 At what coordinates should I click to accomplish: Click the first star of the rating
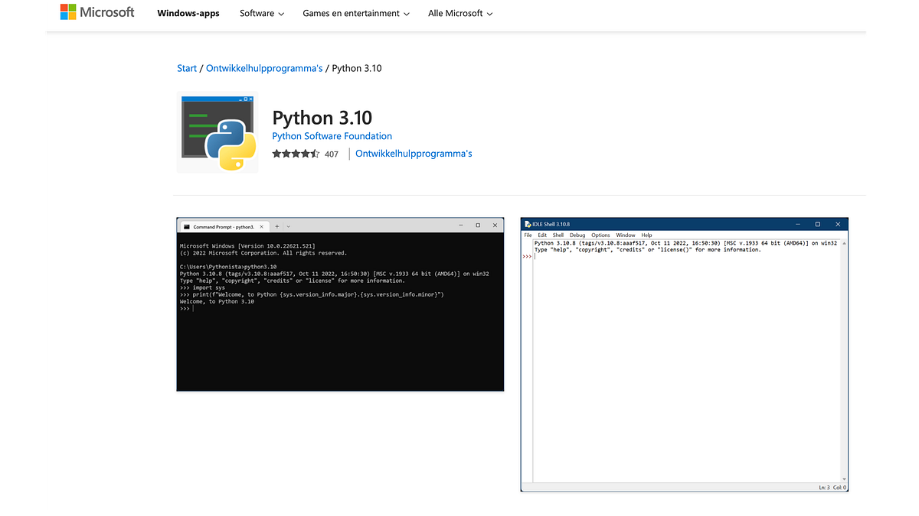coord(276,153)
